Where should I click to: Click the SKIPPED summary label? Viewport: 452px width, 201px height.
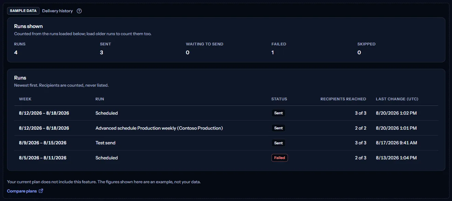click(x=366, y=44)
